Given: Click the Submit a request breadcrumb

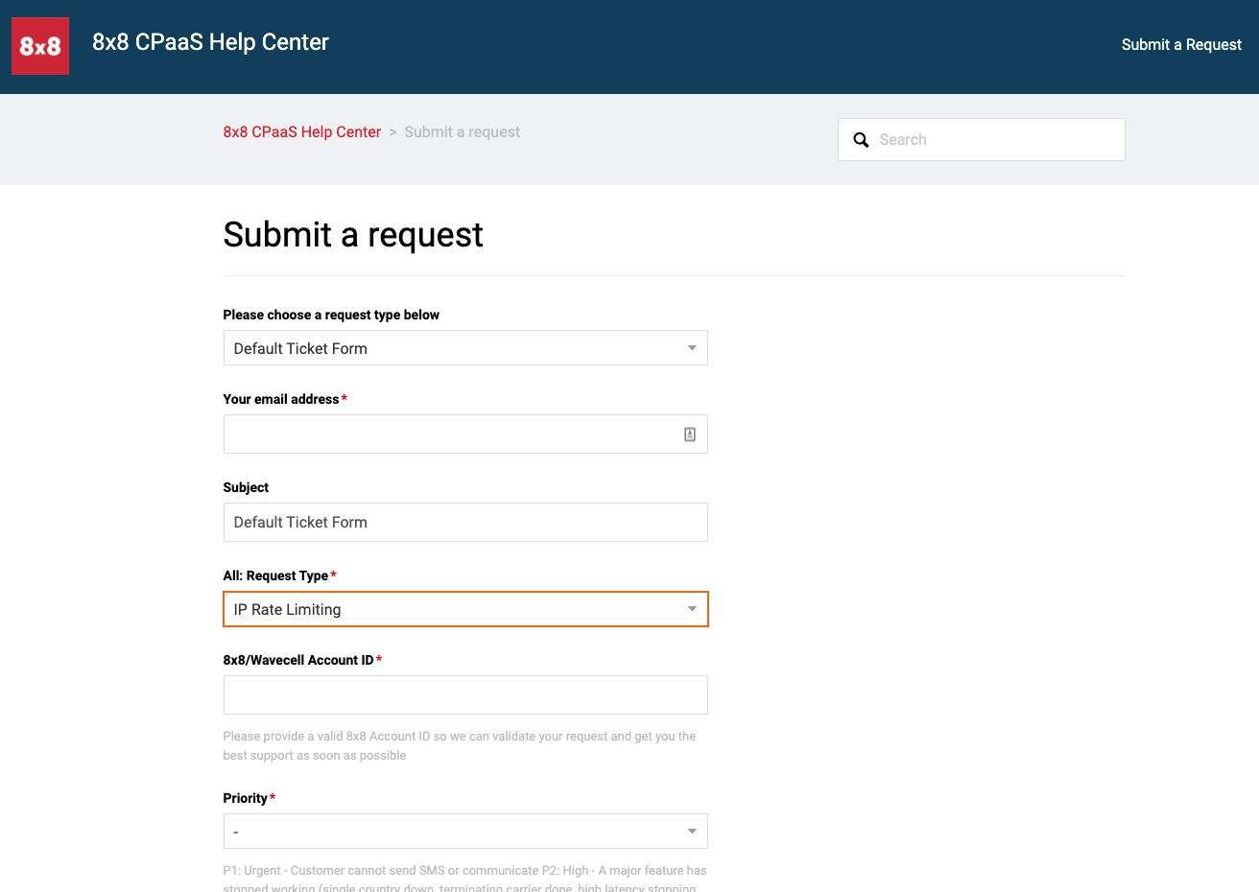Looking at the screenshot, I should point(462,132).
